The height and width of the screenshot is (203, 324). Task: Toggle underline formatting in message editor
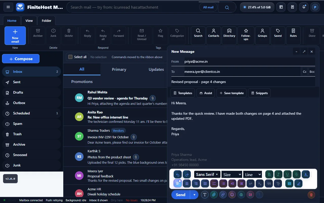(287, 174)
